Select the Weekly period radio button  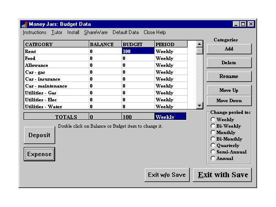point(213,119)
